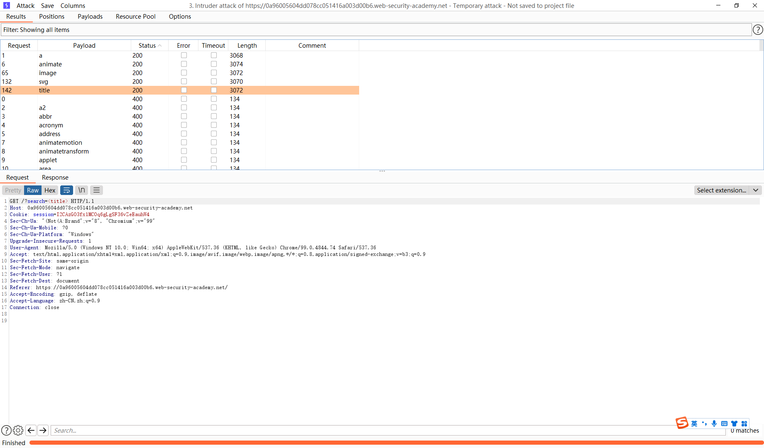Click the Sogou microphone voice input icon
This screenshot has height=448, width=764.
[x=714, y=424]
